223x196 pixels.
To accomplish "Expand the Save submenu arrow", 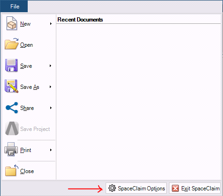I will pyautogui.click(x=50, y=66).
